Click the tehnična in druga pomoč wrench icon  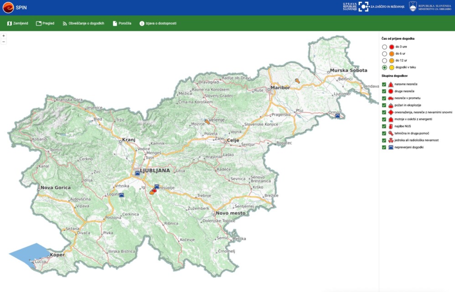391,133
